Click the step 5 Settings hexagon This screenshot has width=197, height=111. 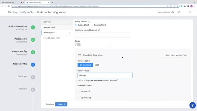33,77
